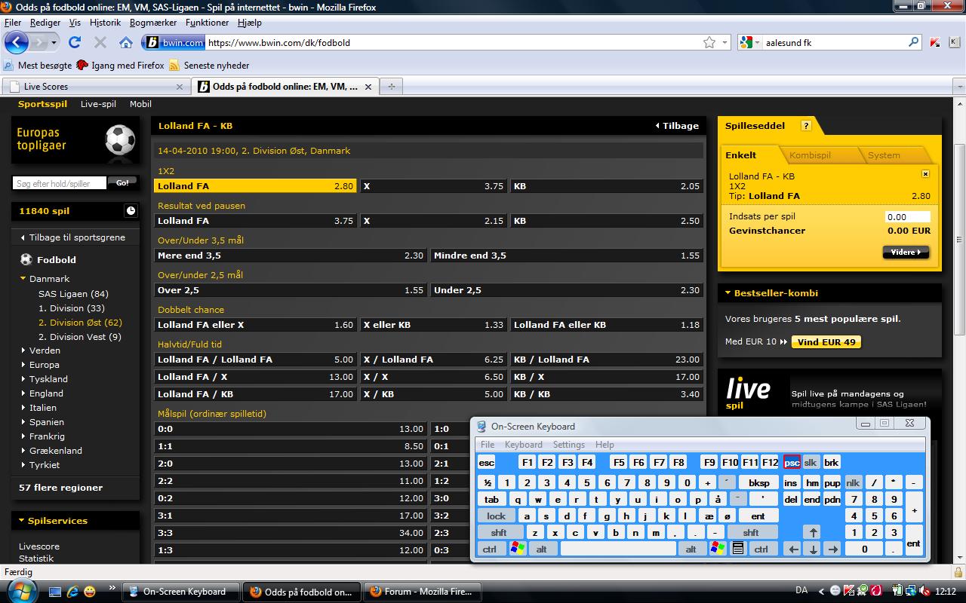Close the Live Scores tab
The height and width of the screenshot is (603, 966).
point(180,87)
